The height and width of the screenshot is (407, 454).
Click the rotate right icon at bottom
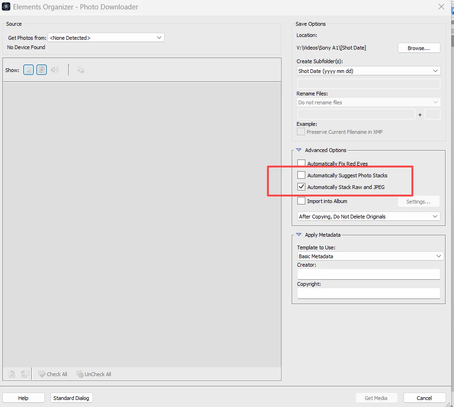click(x=25, y=374)
